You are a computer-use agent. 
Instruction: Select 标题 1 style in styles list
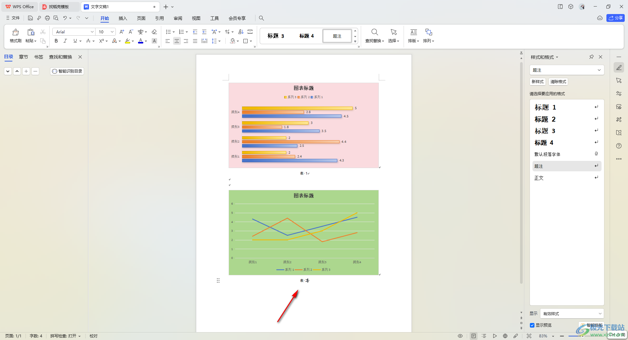coord(545,107)
